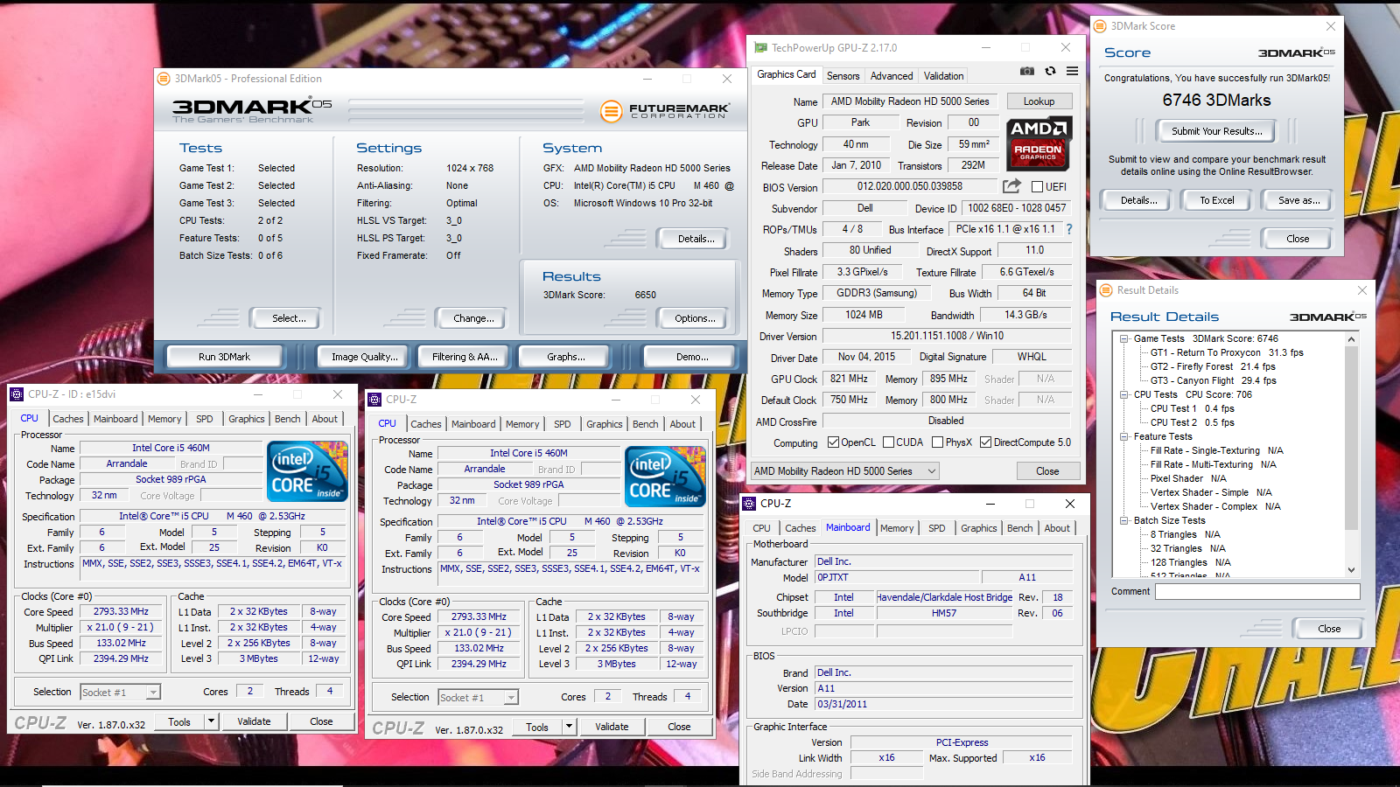The width and height of the screenshot is (1400, 787).
Task: Click the 3DMark Score window title icon
Action: tap(1101, 26)
